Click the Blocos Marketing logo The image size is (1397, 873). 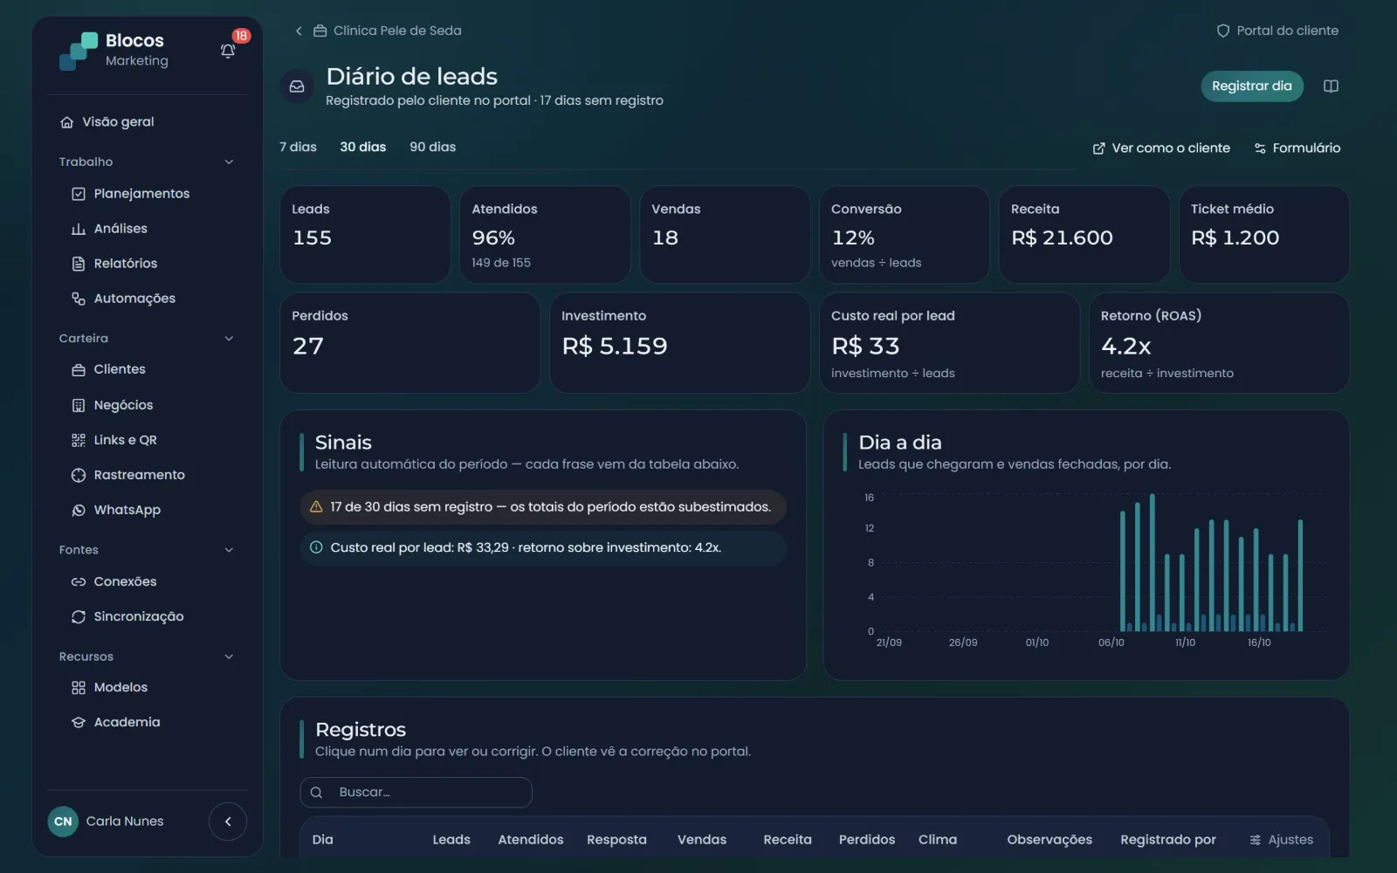coord(114,51)
